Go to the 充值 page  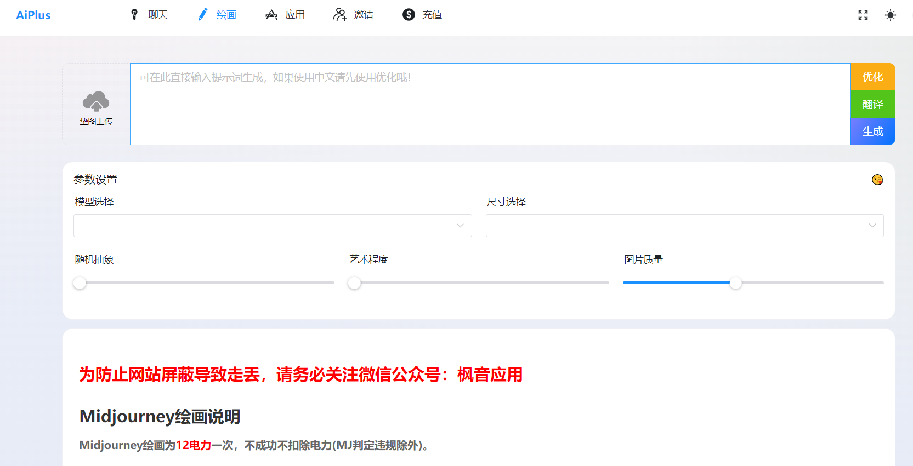(432, 15)
